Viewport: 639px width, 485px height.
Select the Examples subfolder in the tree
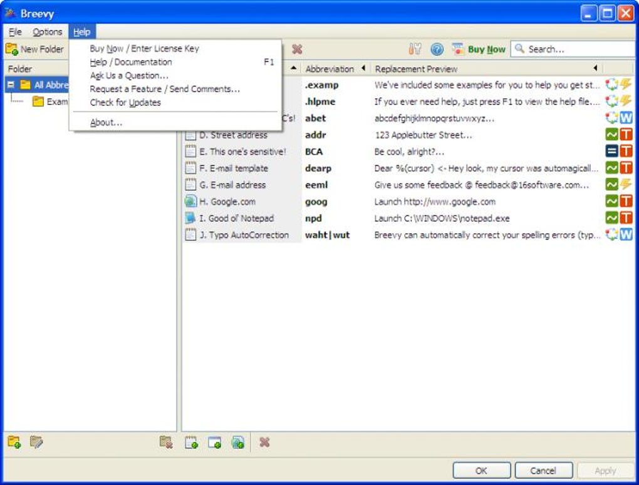click(x=50, y=101)
